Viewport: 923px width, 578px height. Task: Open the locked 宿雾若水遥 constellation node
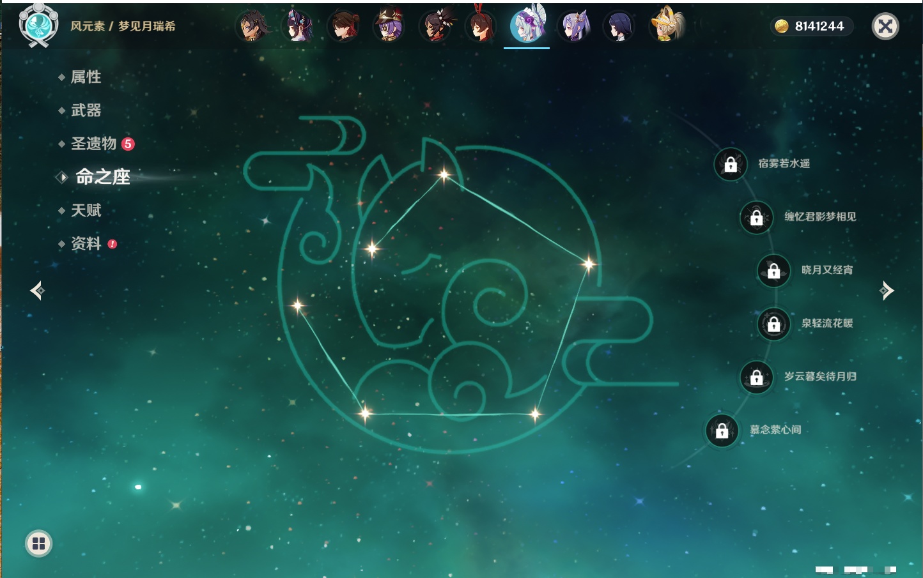(731, 164)
